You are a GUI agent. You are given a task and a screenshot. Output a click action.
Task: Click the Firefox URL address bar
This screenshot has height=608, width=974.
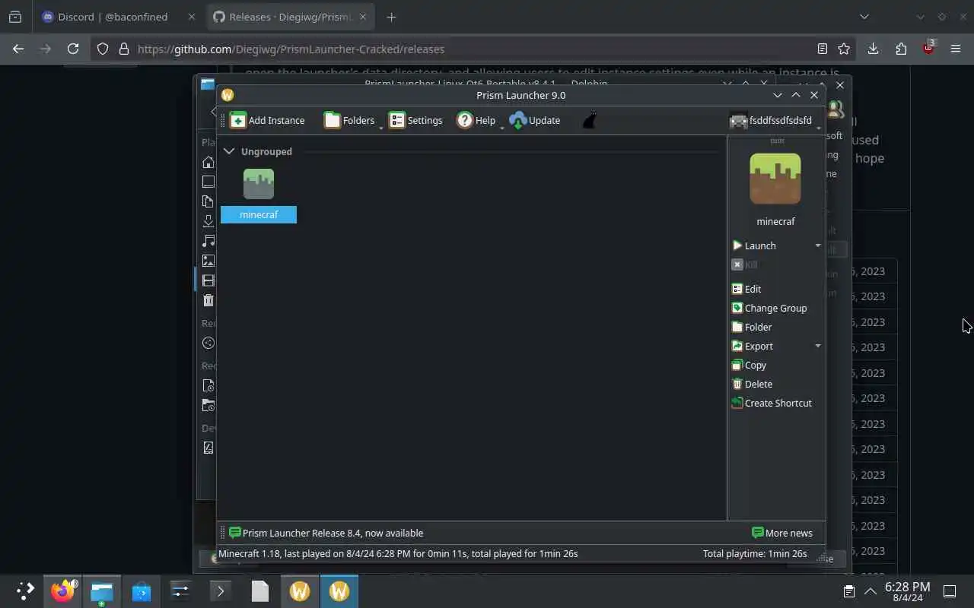click(x=472, y=49)
